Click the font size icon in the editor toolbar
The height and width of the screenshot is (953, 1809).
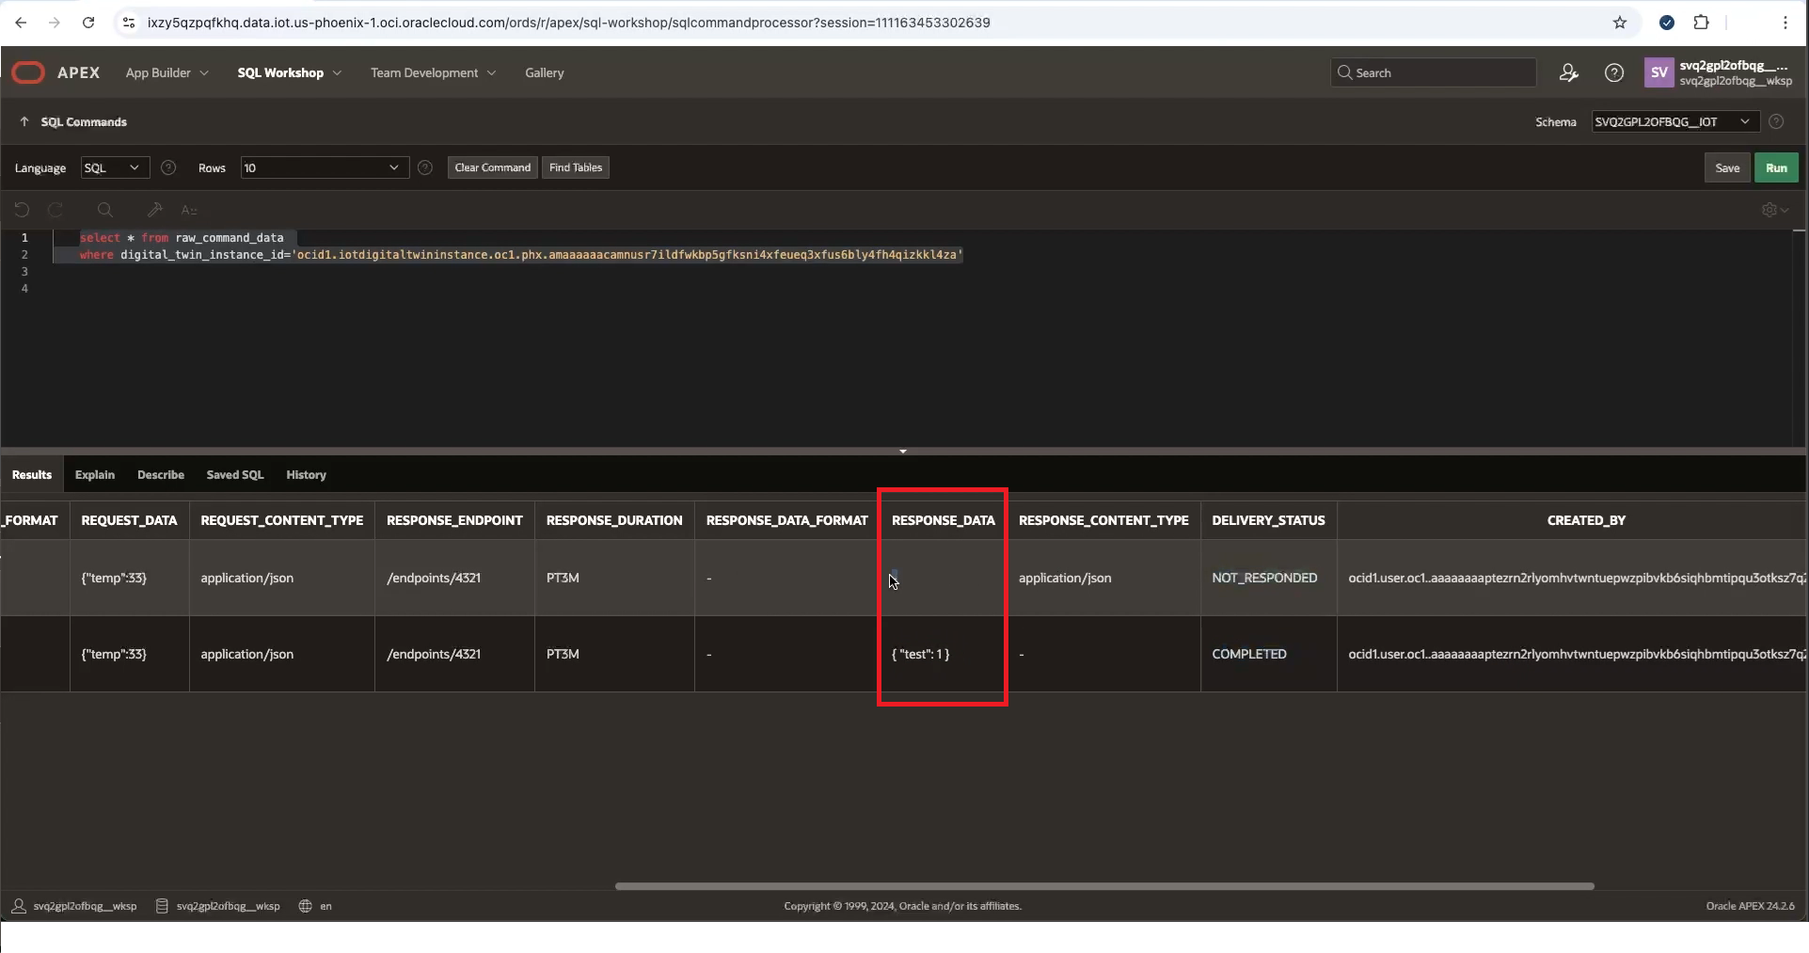(189, 211)
